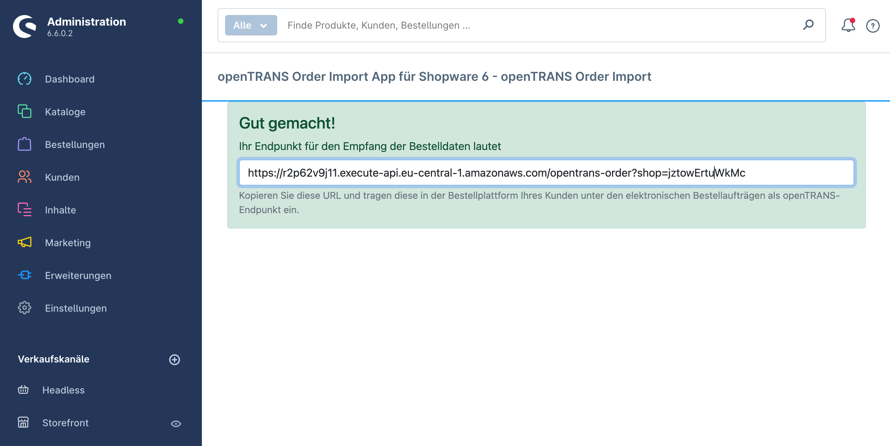Viewport: 890px width, 446px height.
Task: Open notifications via the bell icon
Action: (x=848, y=25)
